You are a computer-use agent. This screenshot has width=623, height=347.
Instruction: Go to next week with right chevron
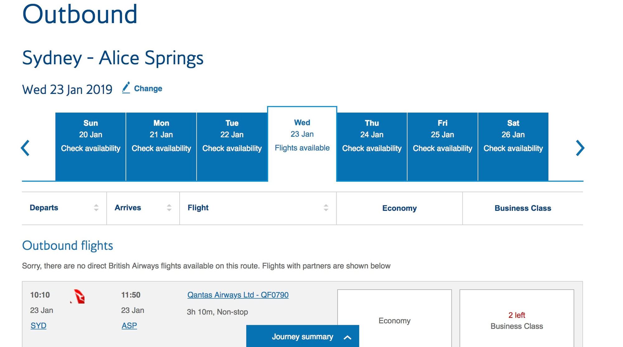[580, 148]
